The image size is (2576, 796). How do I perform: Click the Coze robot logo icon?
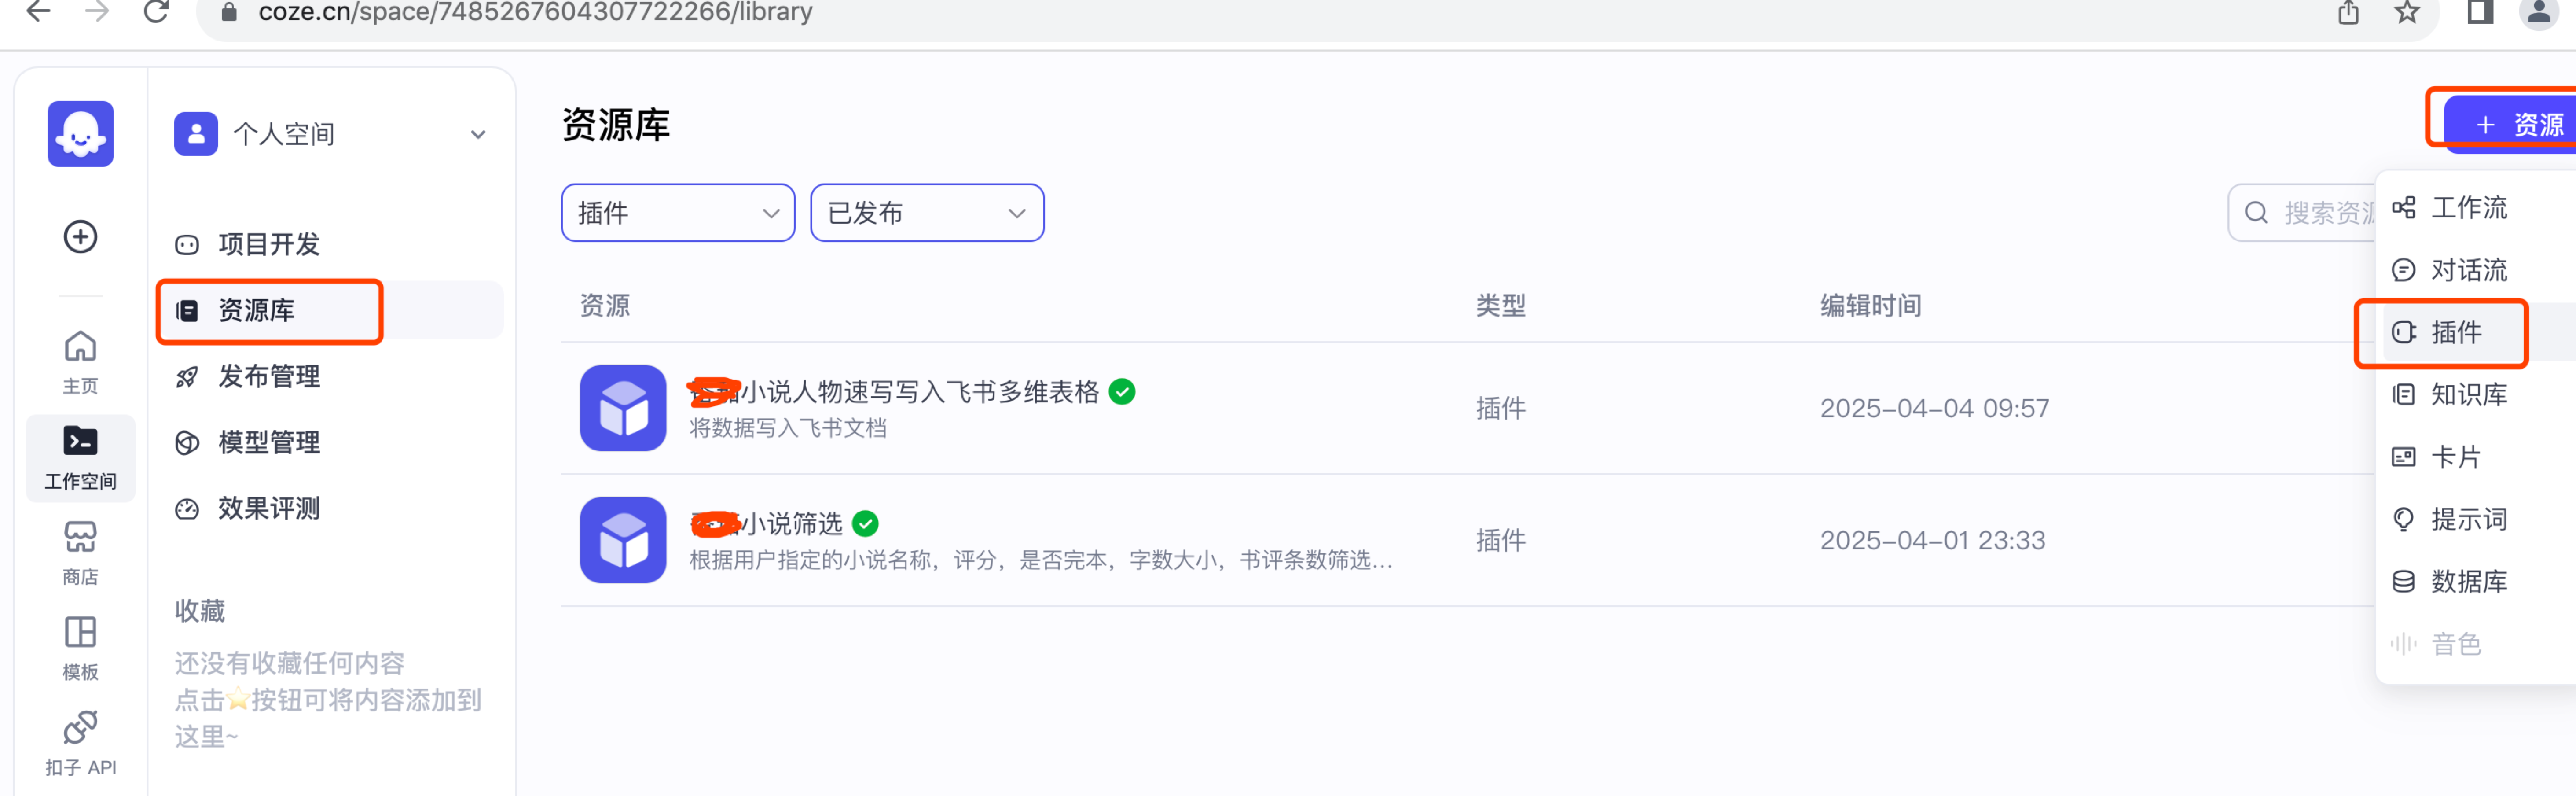click(x=80, y=133)
